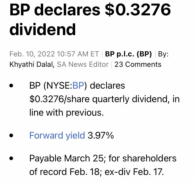
Task: Click the word dividend in headline's second line
Action: 43,29
